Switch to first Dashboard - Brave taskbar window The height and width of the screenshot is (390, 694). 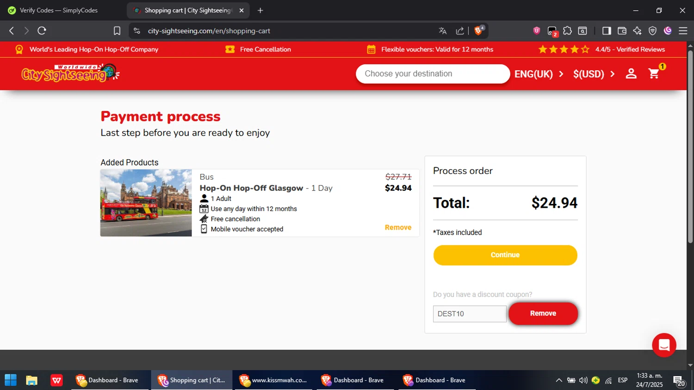coord(110,380)
